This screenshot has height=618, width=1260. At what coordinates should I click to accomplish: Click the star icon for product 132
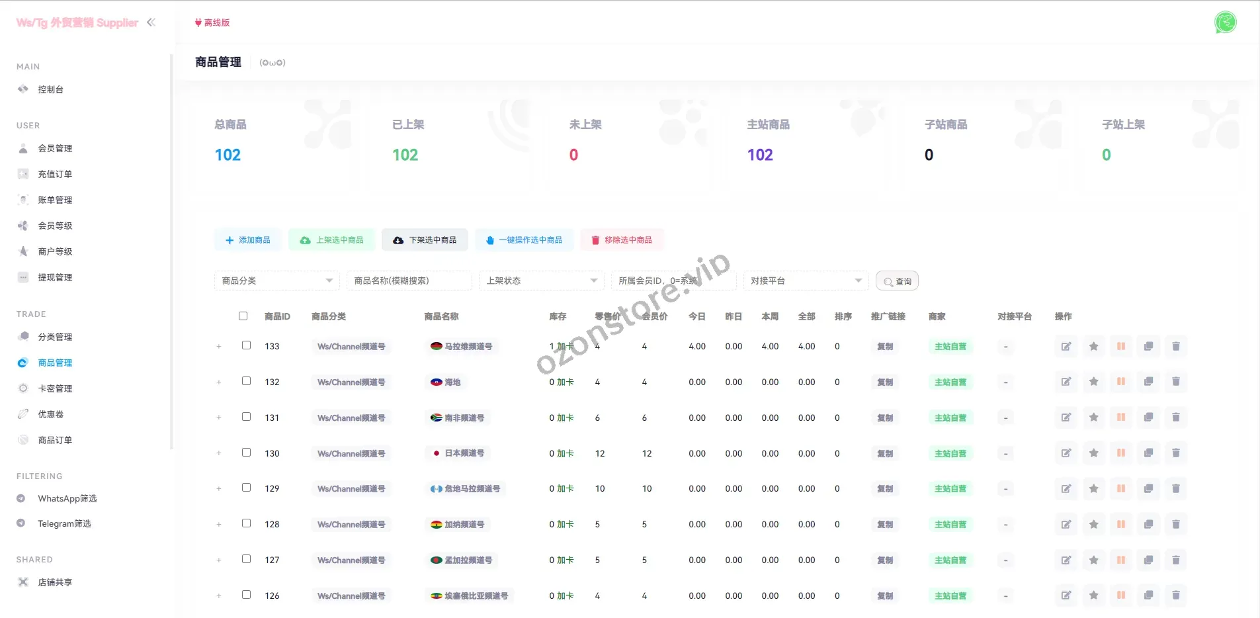[1094, 382]
